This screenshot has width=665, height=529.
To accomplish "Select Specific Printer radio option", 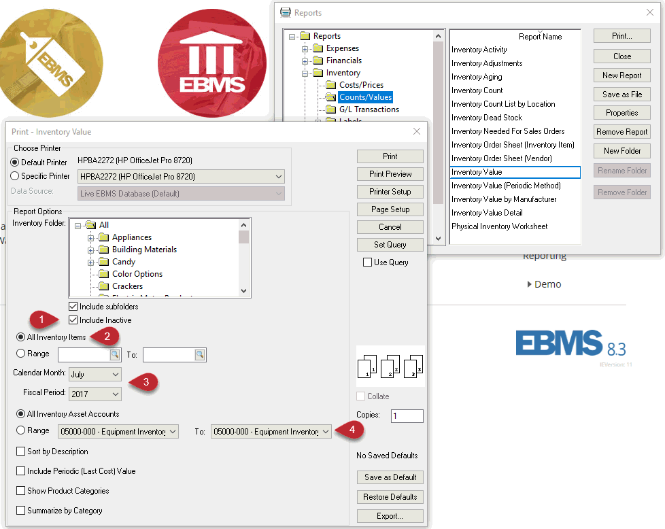I will coord(15,176).
